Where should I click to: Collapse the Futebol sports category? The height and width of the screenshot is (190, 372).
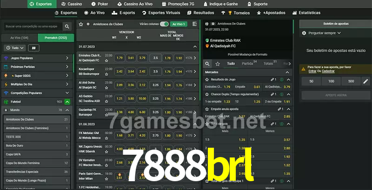pos(67,101)
